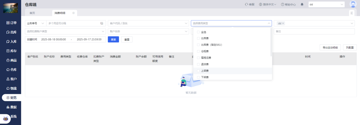Remove the dd tag from filter
The height and width of the screenshot is (125, 360).
point(283,23)
